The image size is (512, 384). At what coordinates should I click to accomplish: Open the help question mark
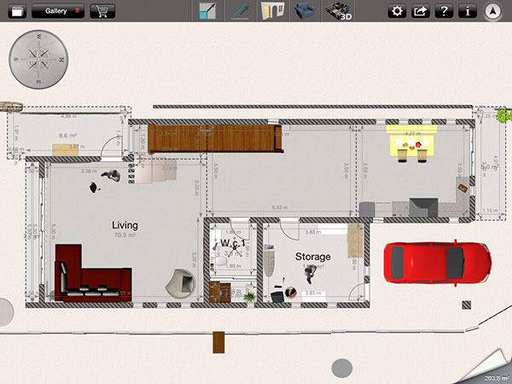point(444,11)
